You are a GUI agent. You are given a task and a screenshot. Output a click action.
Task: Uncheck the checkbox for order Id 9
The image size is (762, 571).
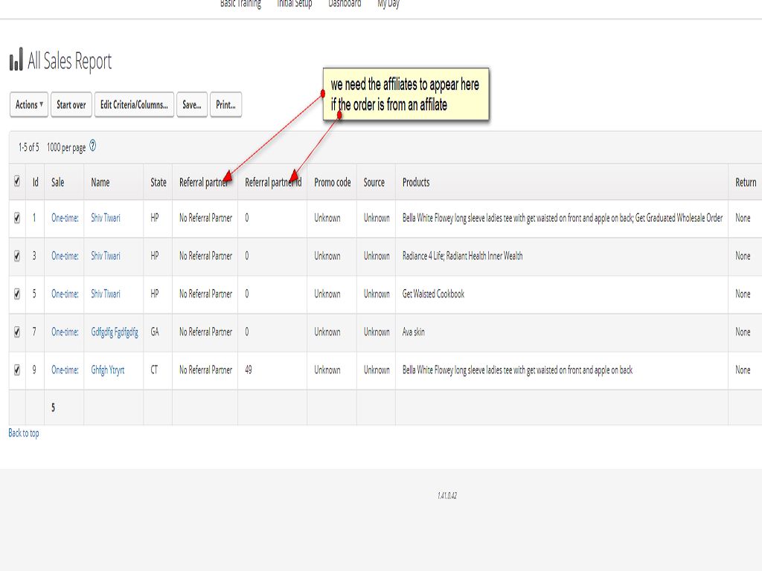(x=17, y=370)
